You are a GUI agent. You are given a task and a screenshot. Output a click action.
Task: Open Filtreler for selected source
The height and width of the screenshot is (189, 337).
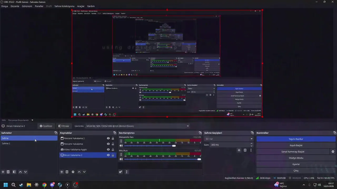64,126
